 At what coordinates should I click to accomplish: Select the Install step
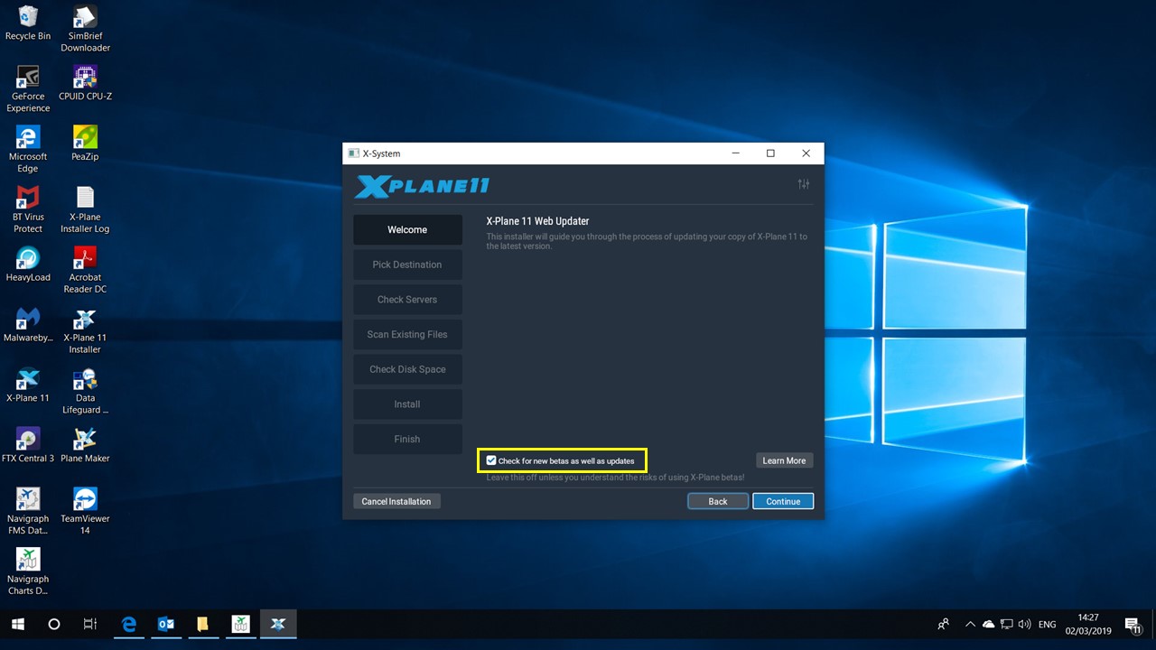point(407,404)
